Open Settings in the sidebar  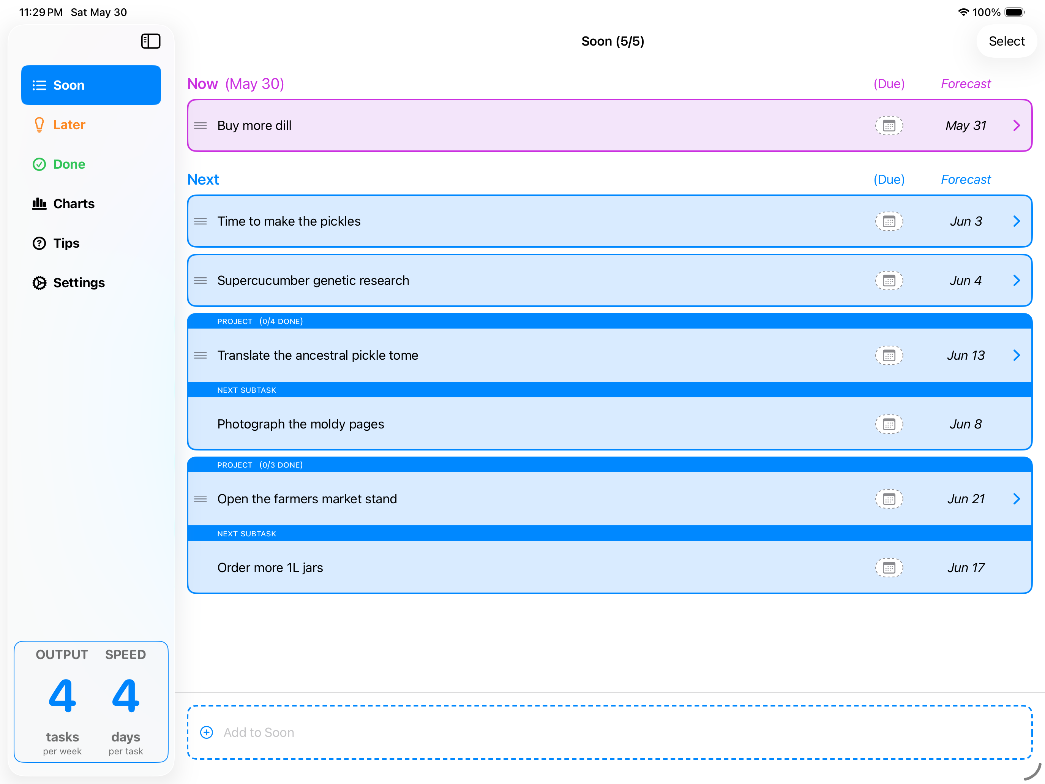pos(91,283)
